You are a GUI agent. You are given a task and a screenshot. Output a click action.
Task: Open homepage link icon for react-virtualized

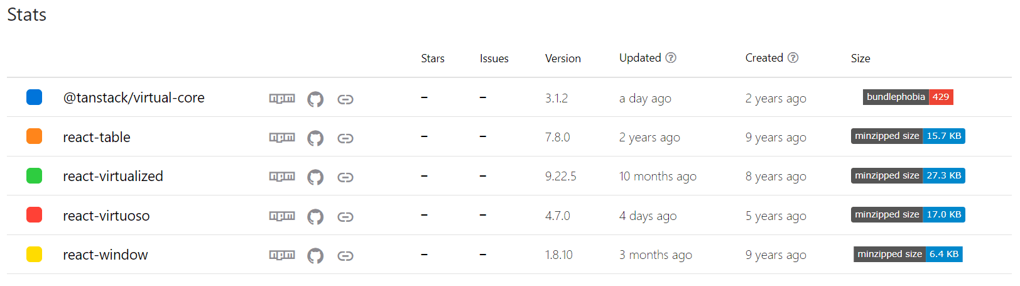(x=345, y=177)
